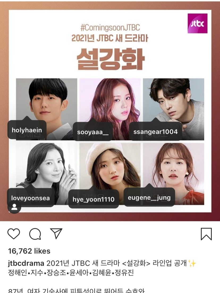Open jtbcdrama profile from caption
Image resolution: width=220 pixels, height=293 pixels.
coord(26,263)
